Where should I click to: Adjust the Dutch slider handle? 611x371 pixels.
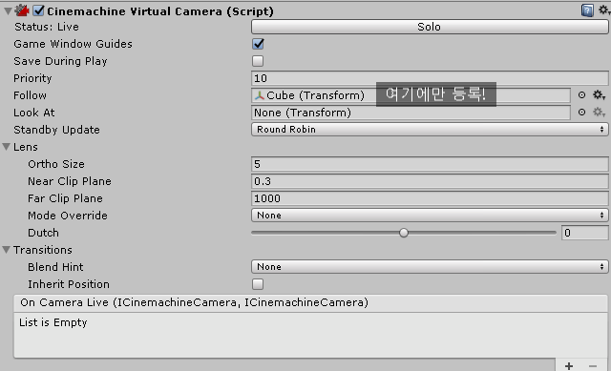(404, 233)
